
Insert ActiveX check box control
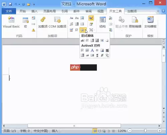tap(82, 50)
